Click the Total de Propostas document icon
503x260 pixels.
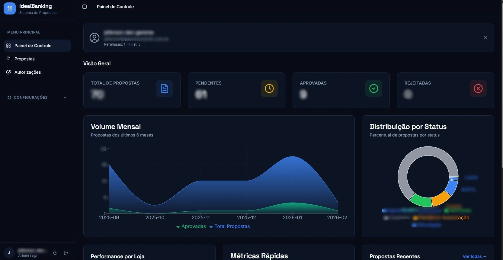[x=165, y=88]
